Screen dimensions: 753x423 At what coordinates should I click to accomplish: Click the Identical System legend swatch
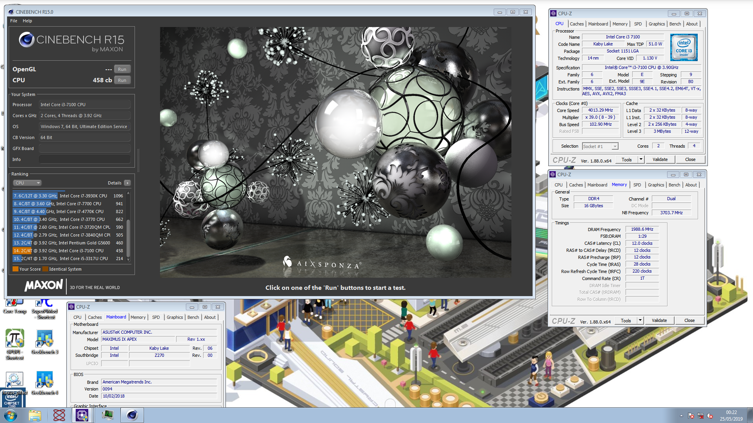pos(45,269)
